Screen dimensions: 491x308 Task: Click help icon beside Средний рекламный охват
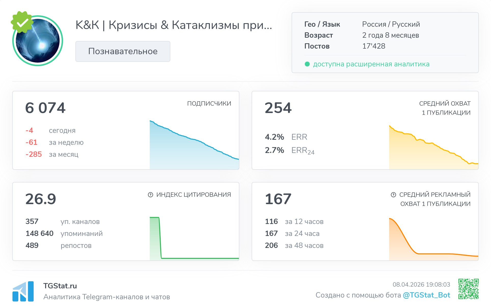(x=393, y=195)
